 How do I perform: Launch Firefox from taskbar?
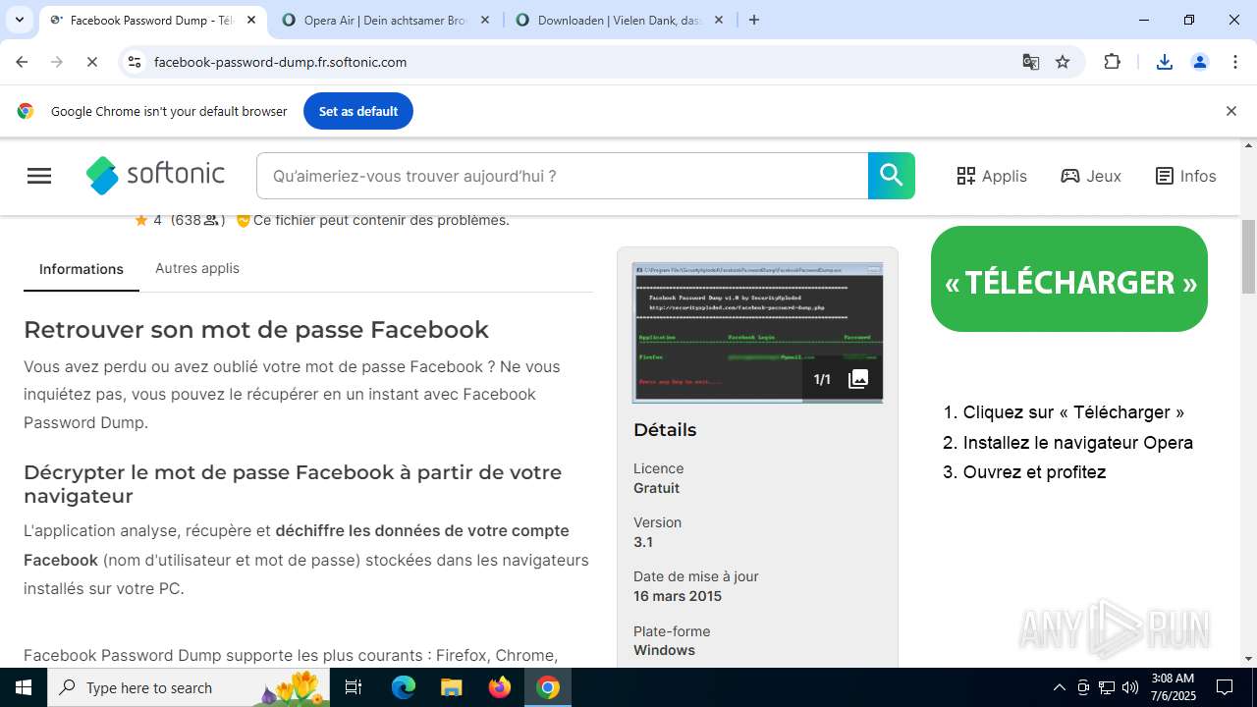(x=500, y=687)
